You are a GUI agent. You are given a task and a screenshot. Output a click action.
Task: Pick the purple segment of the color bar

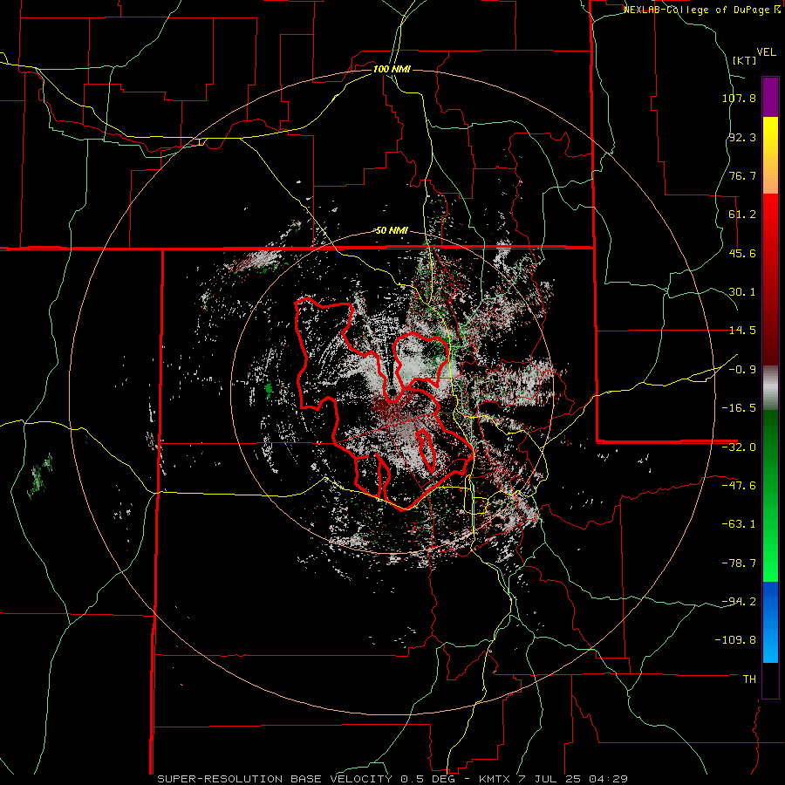point(770,98)
